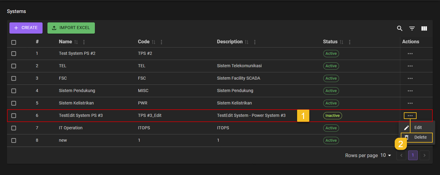
Task: Choose Delete from the context menu
Action: (x=420, y=137)
